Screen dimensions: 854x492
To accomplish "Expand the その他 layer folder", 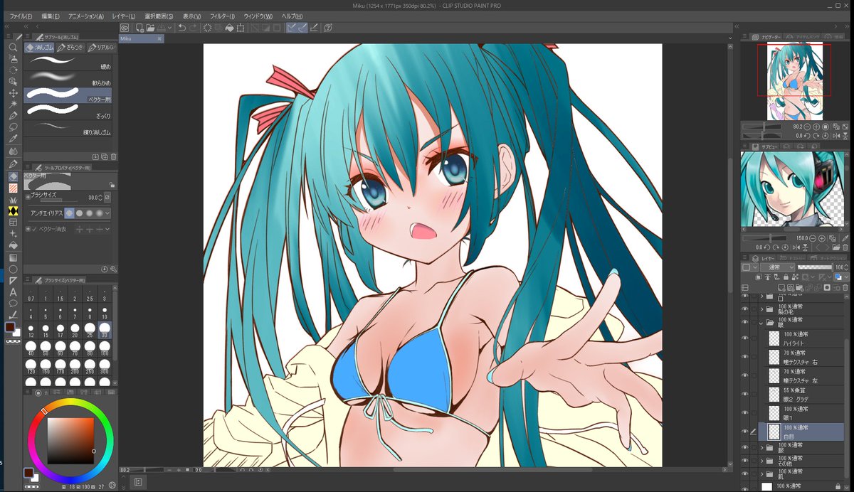I will click(x=762, y=461).
